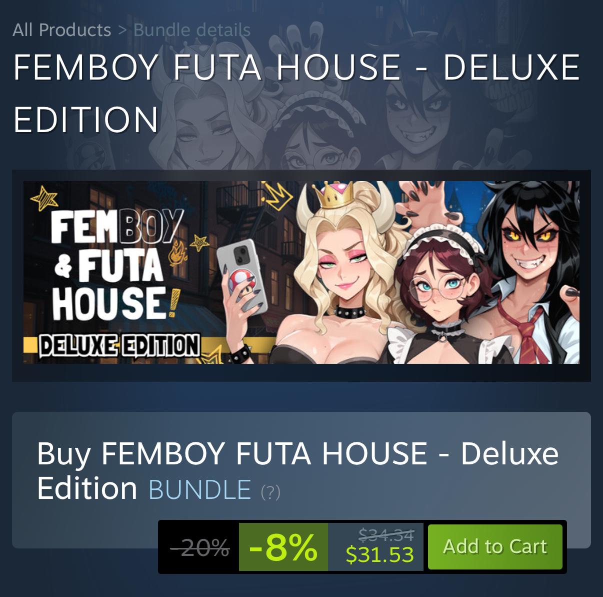Click the $31.53 final price
The height and width of the screenshot is (597, 603).
tap(380, 554)
